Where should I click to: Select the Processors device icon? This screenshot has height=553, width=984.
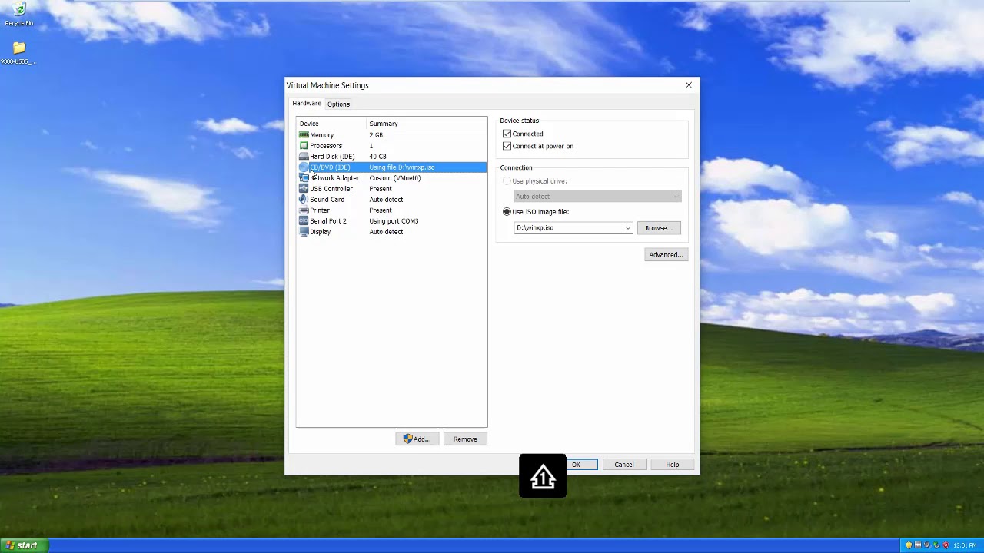(x=304, y=146)
